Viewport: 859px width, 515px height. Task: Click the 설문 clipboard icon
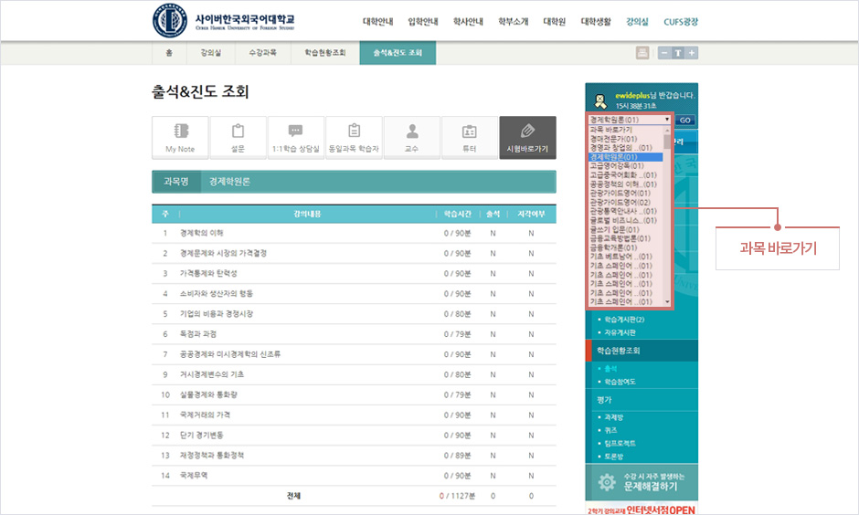pos(238,138)
